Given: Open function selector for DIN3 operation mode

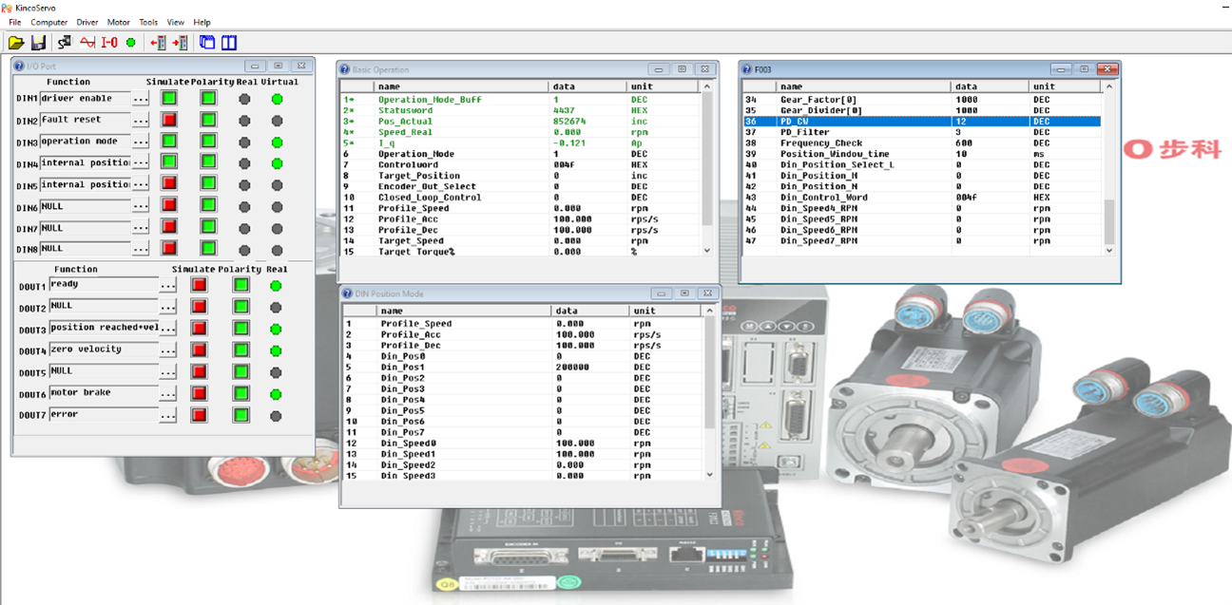Looking at the screenshot, I should pos(141,142).
